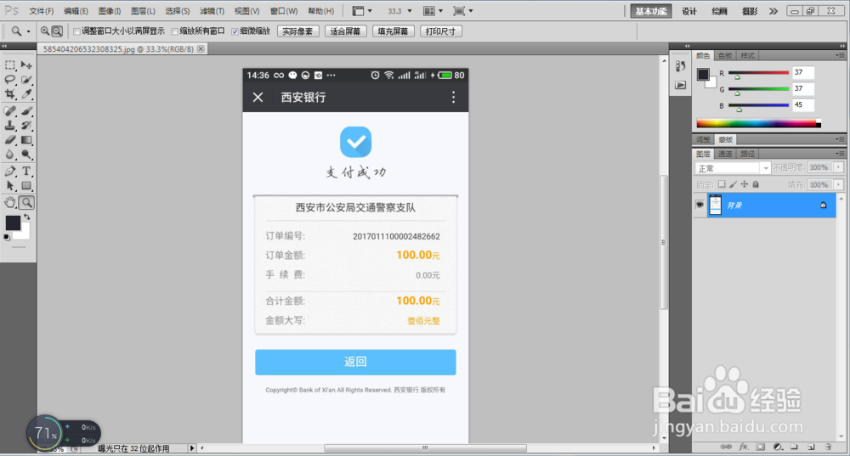Image resolution: width=850 pixels, height=456 pixels.
Task: Reset default foreground and background colors
Action: (7, 237)
